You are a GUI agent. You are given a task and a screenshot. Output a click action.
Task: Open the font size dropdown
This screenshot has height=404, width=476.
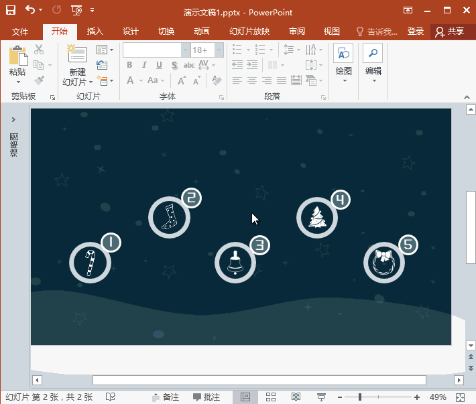219,50
